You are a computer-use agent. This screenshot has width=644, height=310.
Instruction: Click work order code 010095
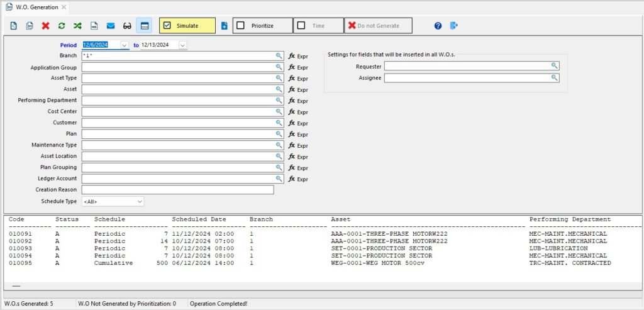(x=20, y=263)
